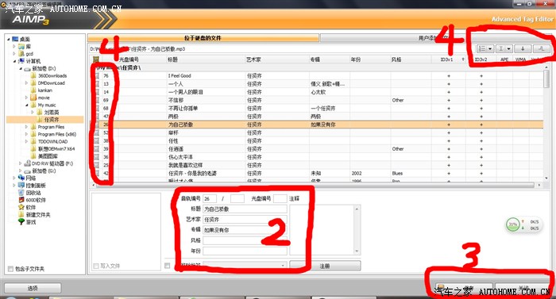Click the select-all icon in list header
The image size is (556, 299).
96,59
